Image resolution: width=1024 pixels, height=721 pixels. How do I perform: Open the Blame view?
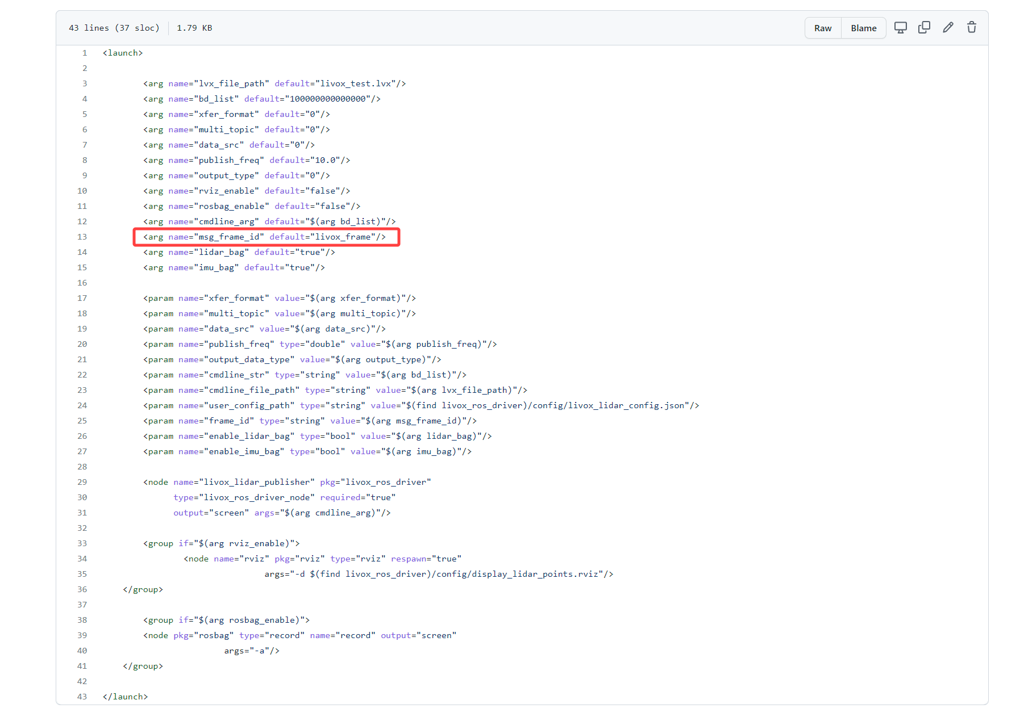[863, 28]
